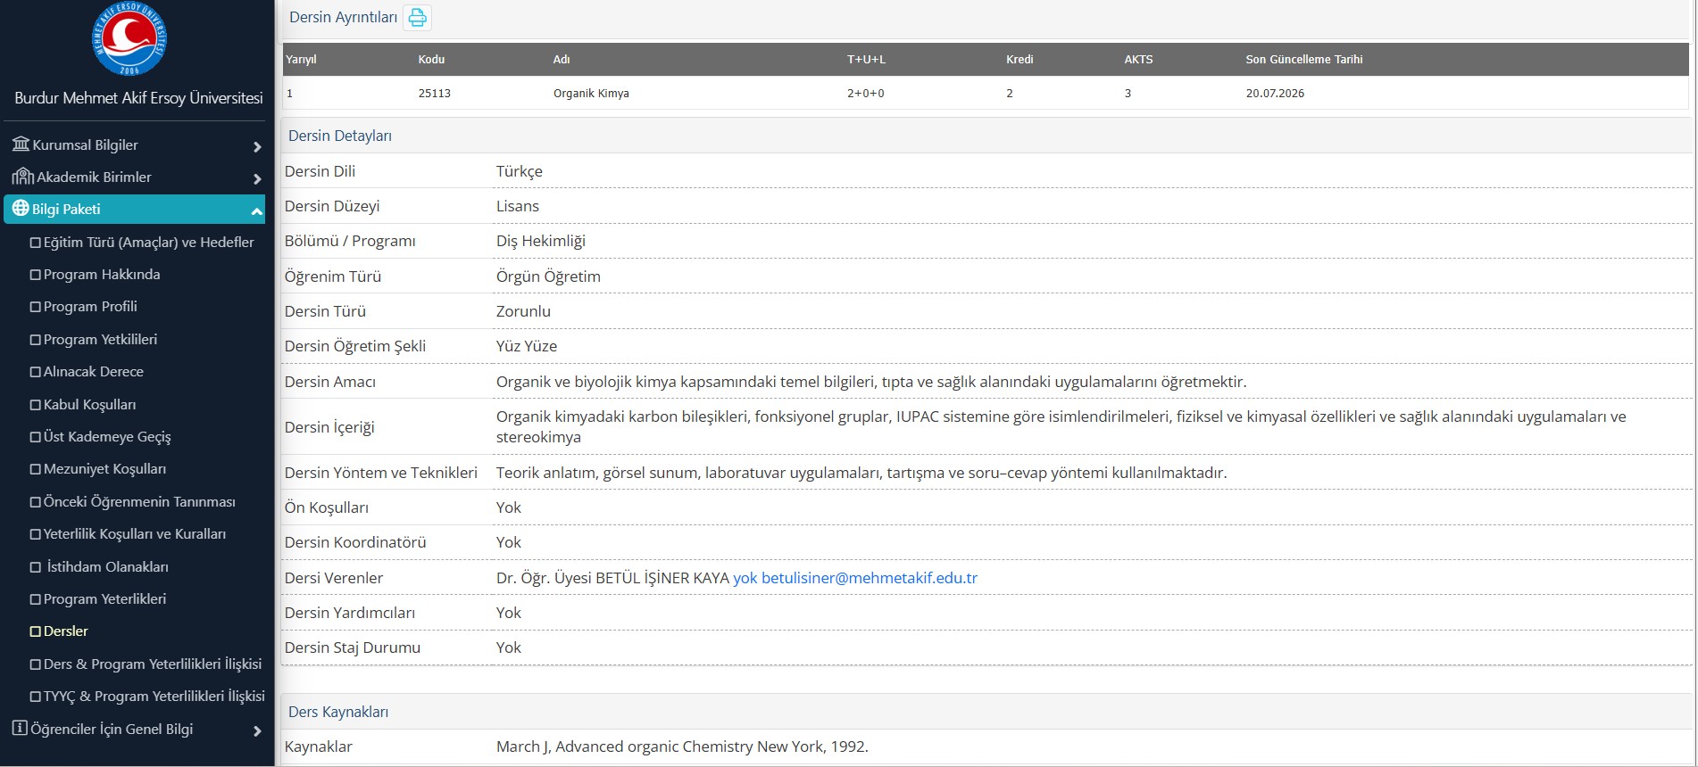This screenshot has width=1698, height=767.
Task: Open Önceki Öğrenmenin Tanınması
Action: coord(139,501)
